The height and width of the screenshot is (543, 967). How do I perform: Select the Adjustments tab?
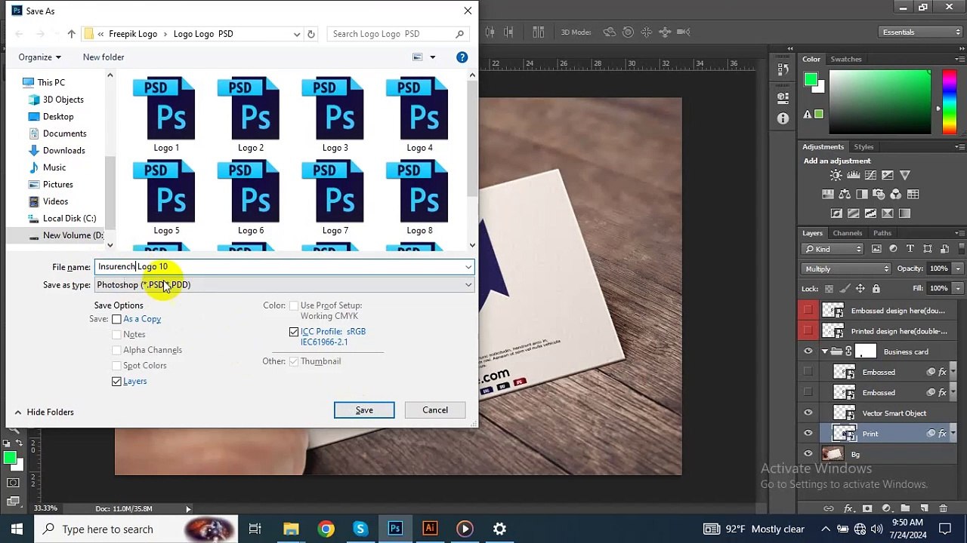tap(823, 147)
